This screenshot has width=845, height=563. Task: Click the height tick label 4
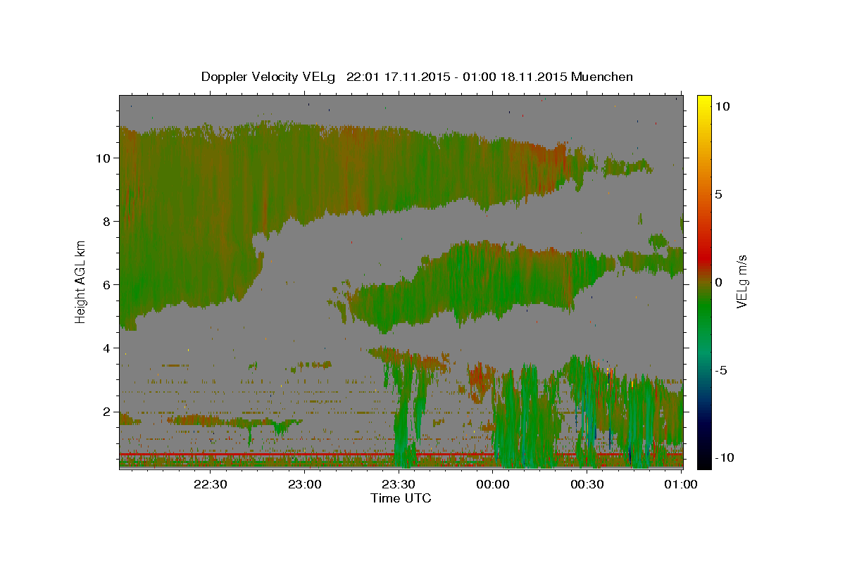point(106,348)
